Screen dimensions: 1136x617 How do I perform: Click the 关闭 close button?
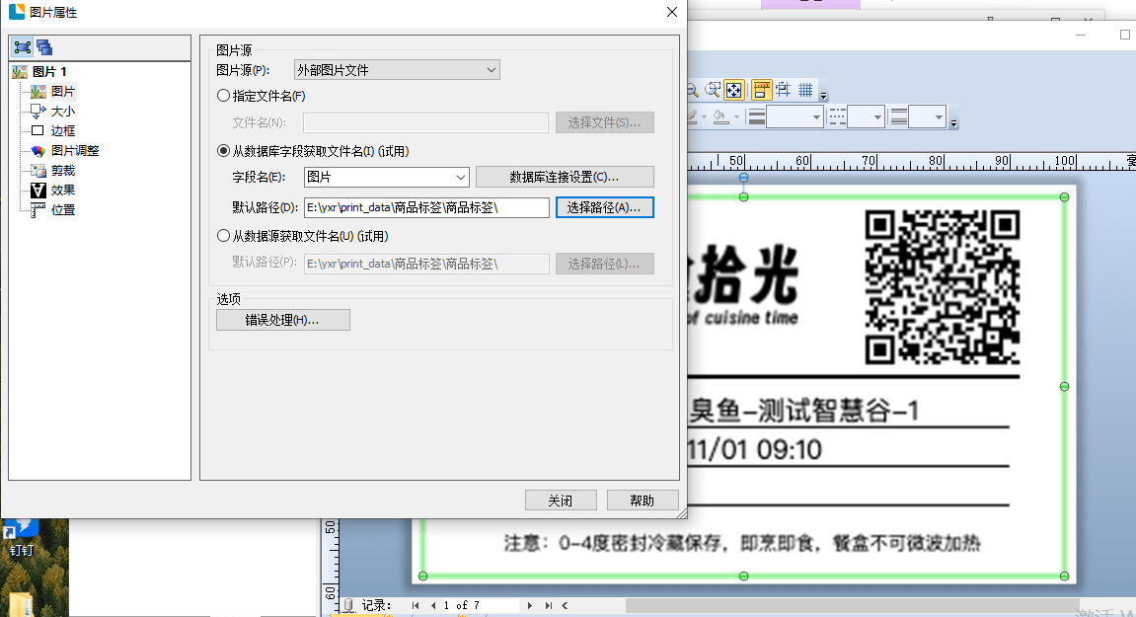click(x=561, y=501)
